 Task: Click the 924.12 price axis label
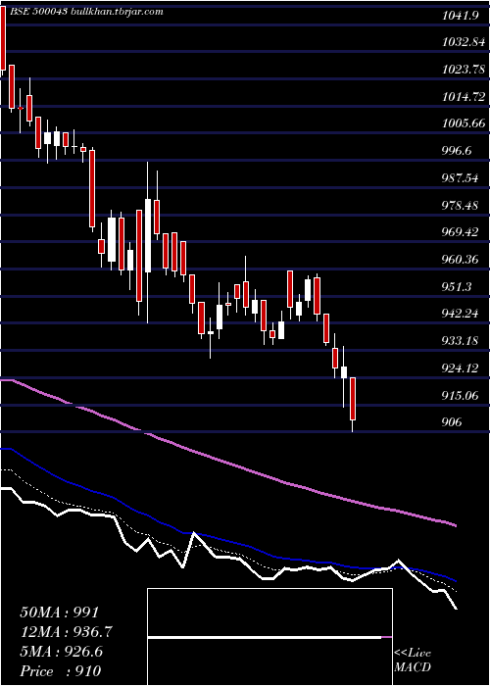pyautogui.click(x=461, y=368)
